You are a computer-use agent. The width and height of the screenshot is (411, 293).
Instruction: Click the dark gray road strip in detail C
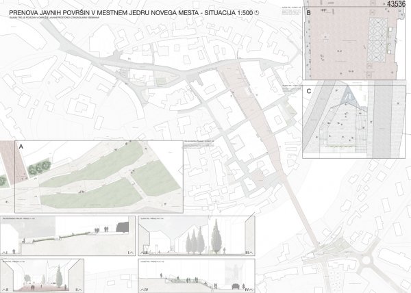(383, 120)
